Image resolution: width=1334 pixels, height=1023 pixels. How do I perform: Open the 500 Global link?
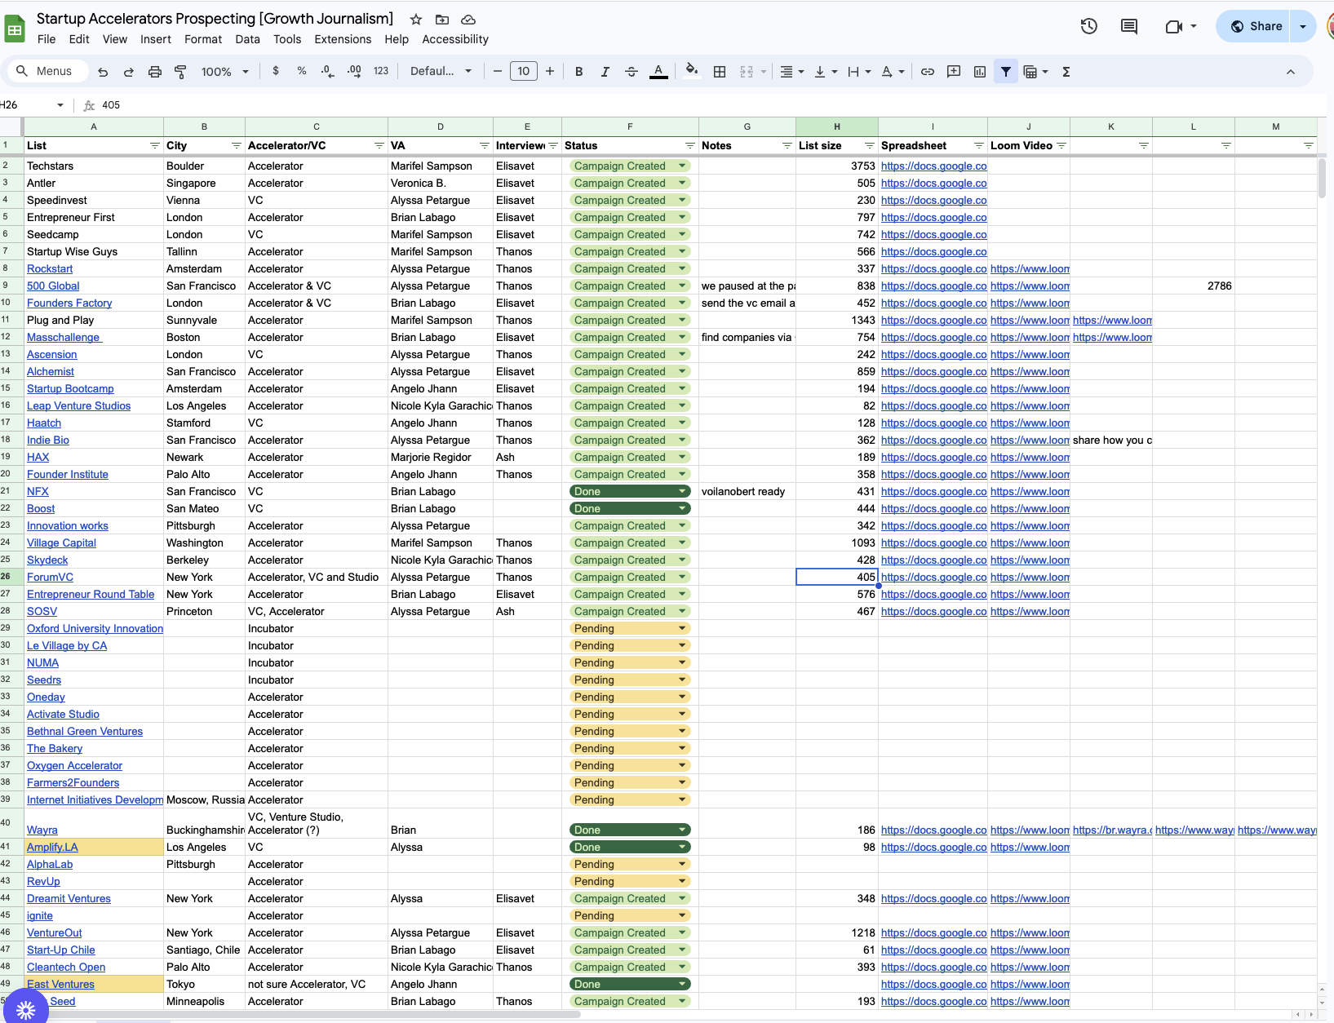click(x=53, y=286)
